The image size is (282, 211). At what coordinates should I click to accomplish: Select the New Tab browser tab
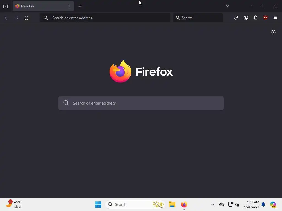[43, 6]
